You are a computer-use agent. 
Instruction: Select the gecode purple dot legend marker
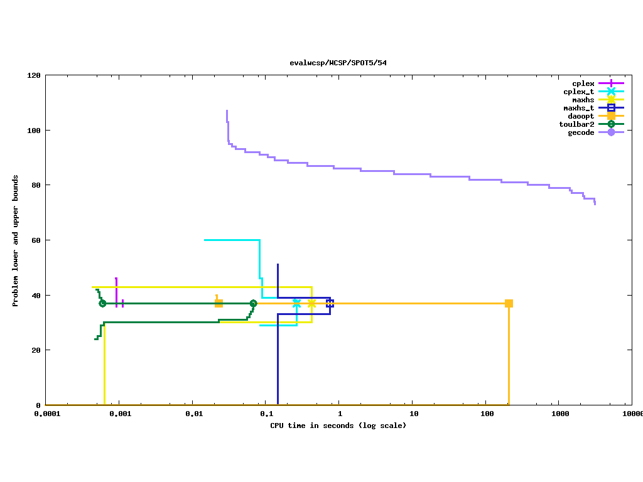coord(611,132)
